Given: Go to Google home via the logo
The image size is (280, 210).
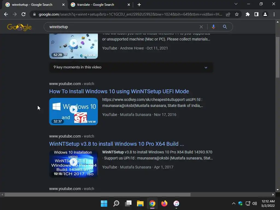Looking at the screenshot, I should 19,27.
